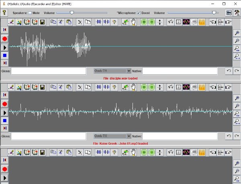241x184 pixels.
Task: Toggle the Speakers Mute checkbox
Action: pos(30,13)
